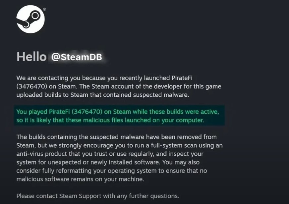The image size is (289, 204).
Task: Click the round Steam logo
Action: 30,19
